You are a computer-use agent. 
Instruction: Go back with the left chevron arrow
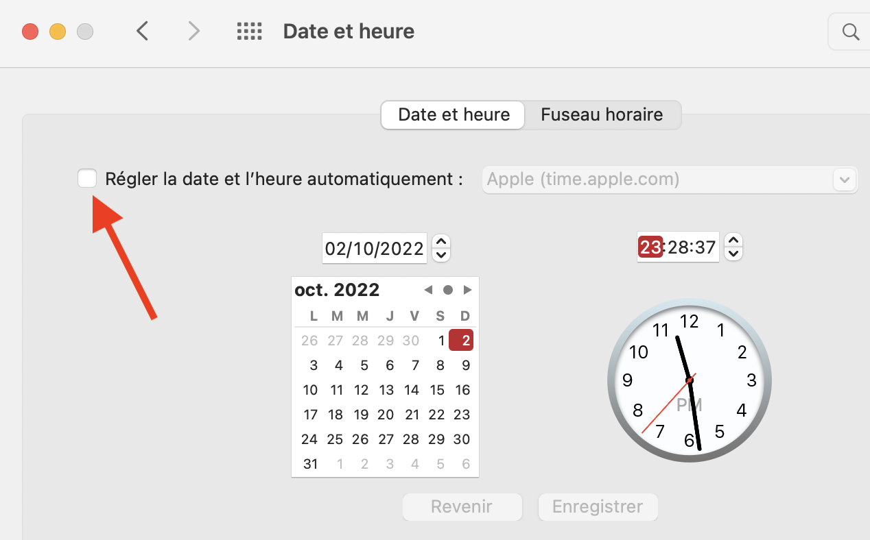pos(142,32)
